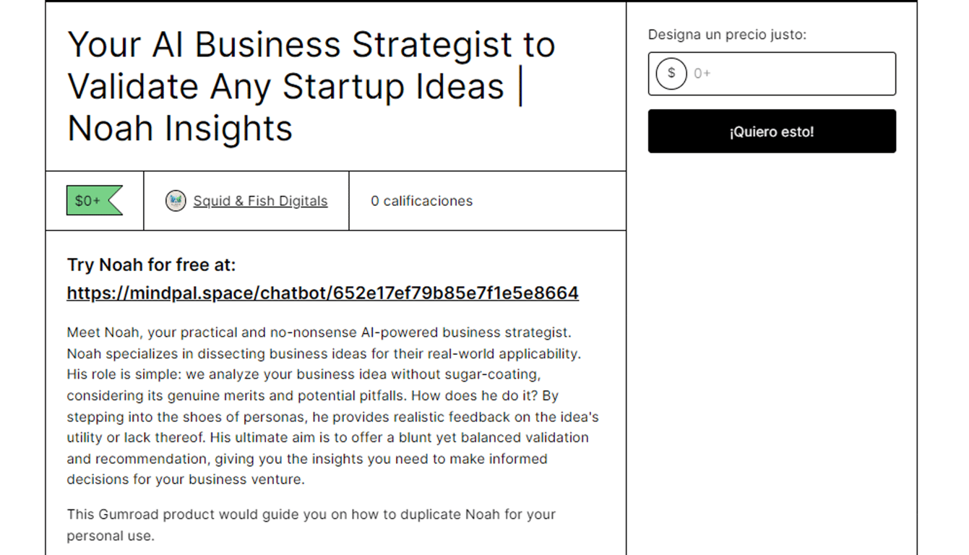This screenshot has width=969, height=555.
Task: Click the dollar sign icon in price field
Action: (671, 73)
